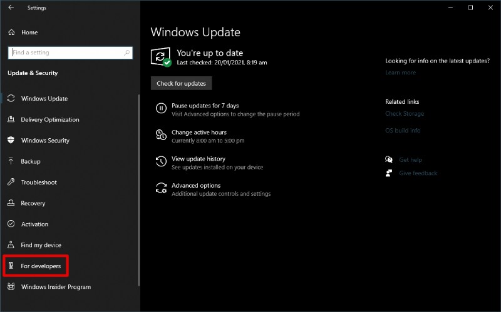
Task: Click the back arrow in Settings header
Action: pos(11,8)
